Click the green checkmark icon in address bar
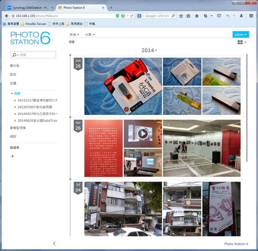 123,16
